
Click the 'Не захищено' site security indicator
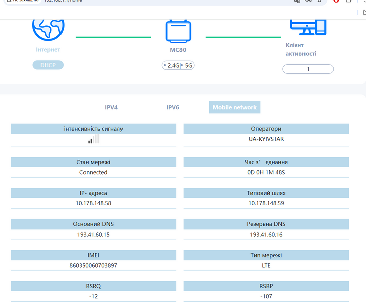pyautogui.click(x=22, y=1)
